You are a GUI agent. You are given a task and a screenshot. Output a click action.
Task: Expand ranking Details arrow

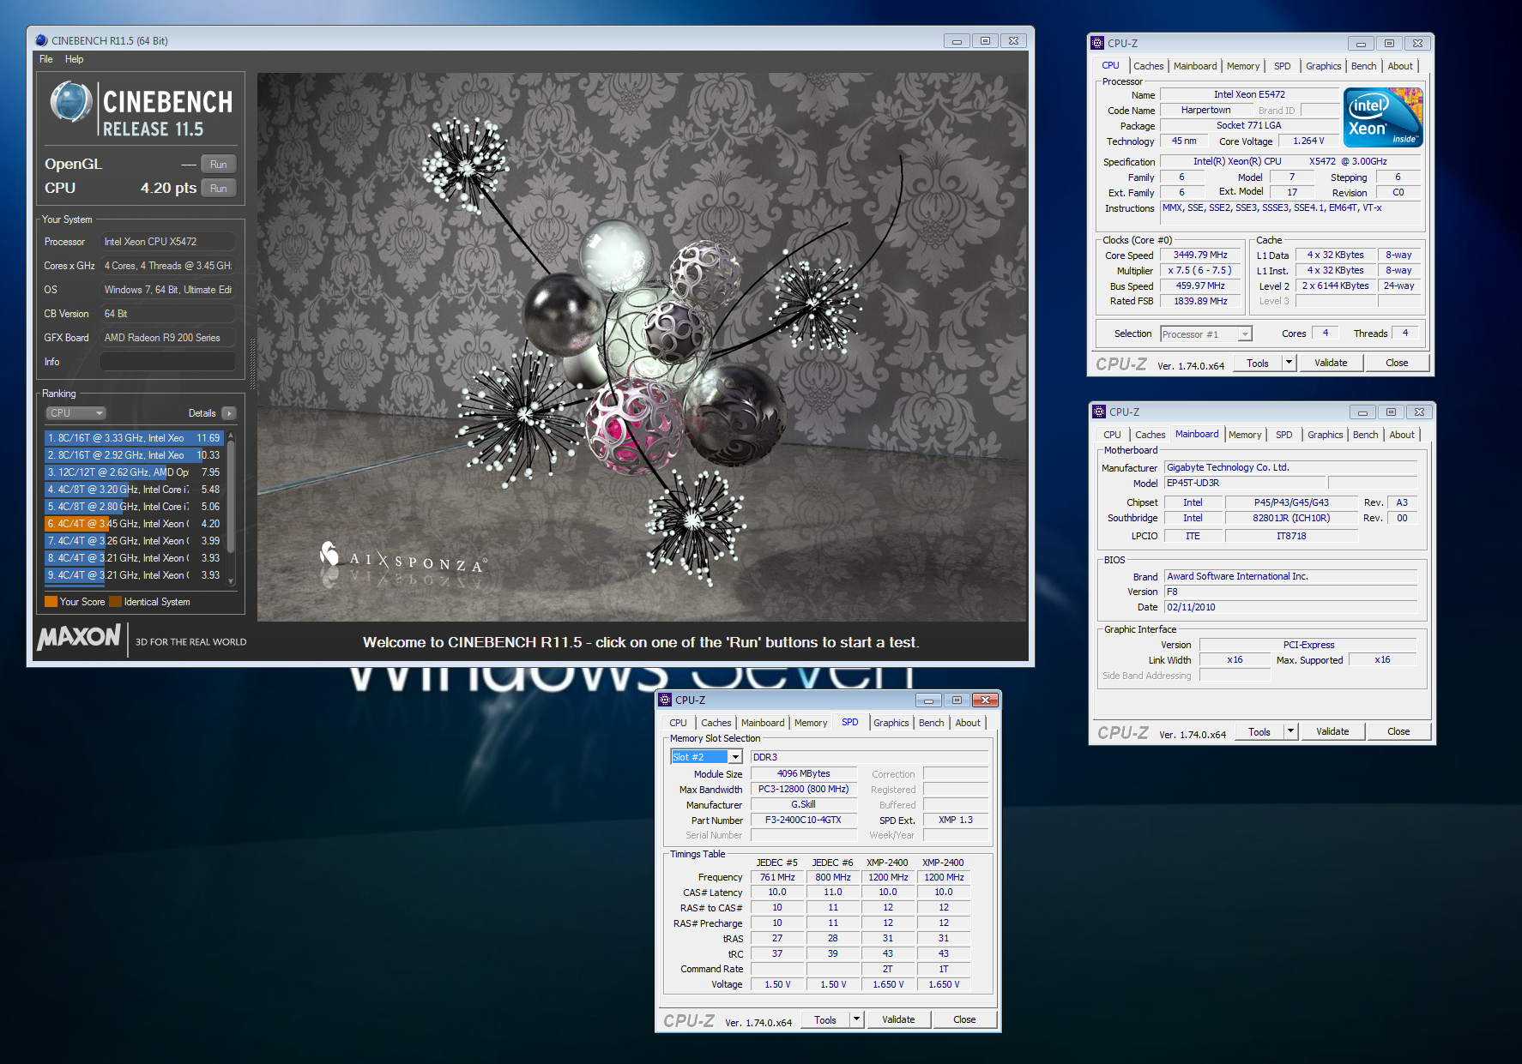click(x=228, y=413)
